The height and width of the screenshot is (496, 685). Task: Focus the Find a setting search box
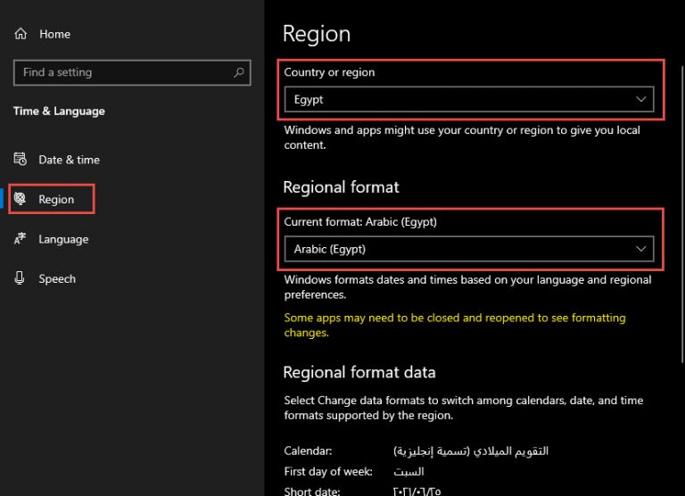132,72
